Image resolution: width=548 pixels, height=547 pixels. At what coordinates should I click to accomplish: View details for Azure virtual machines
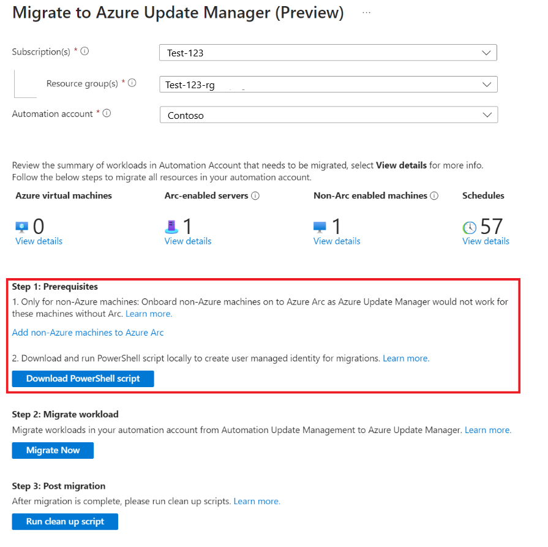pyautogui.click(x=39, y=241)
